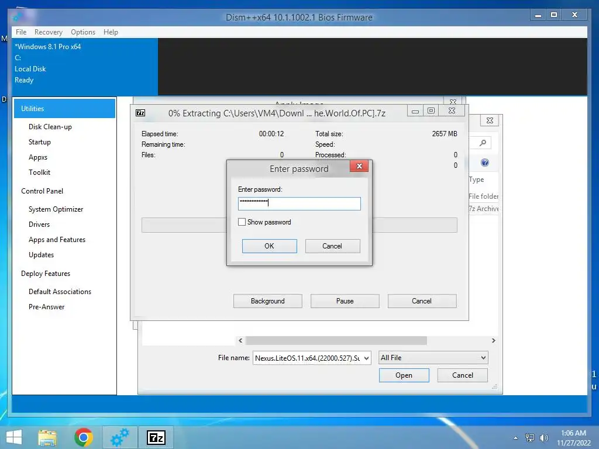The width and height of the screenshot is (599, 449).
Task: Cancel the Enter password dialog
Action: click(x=332, y=246)
